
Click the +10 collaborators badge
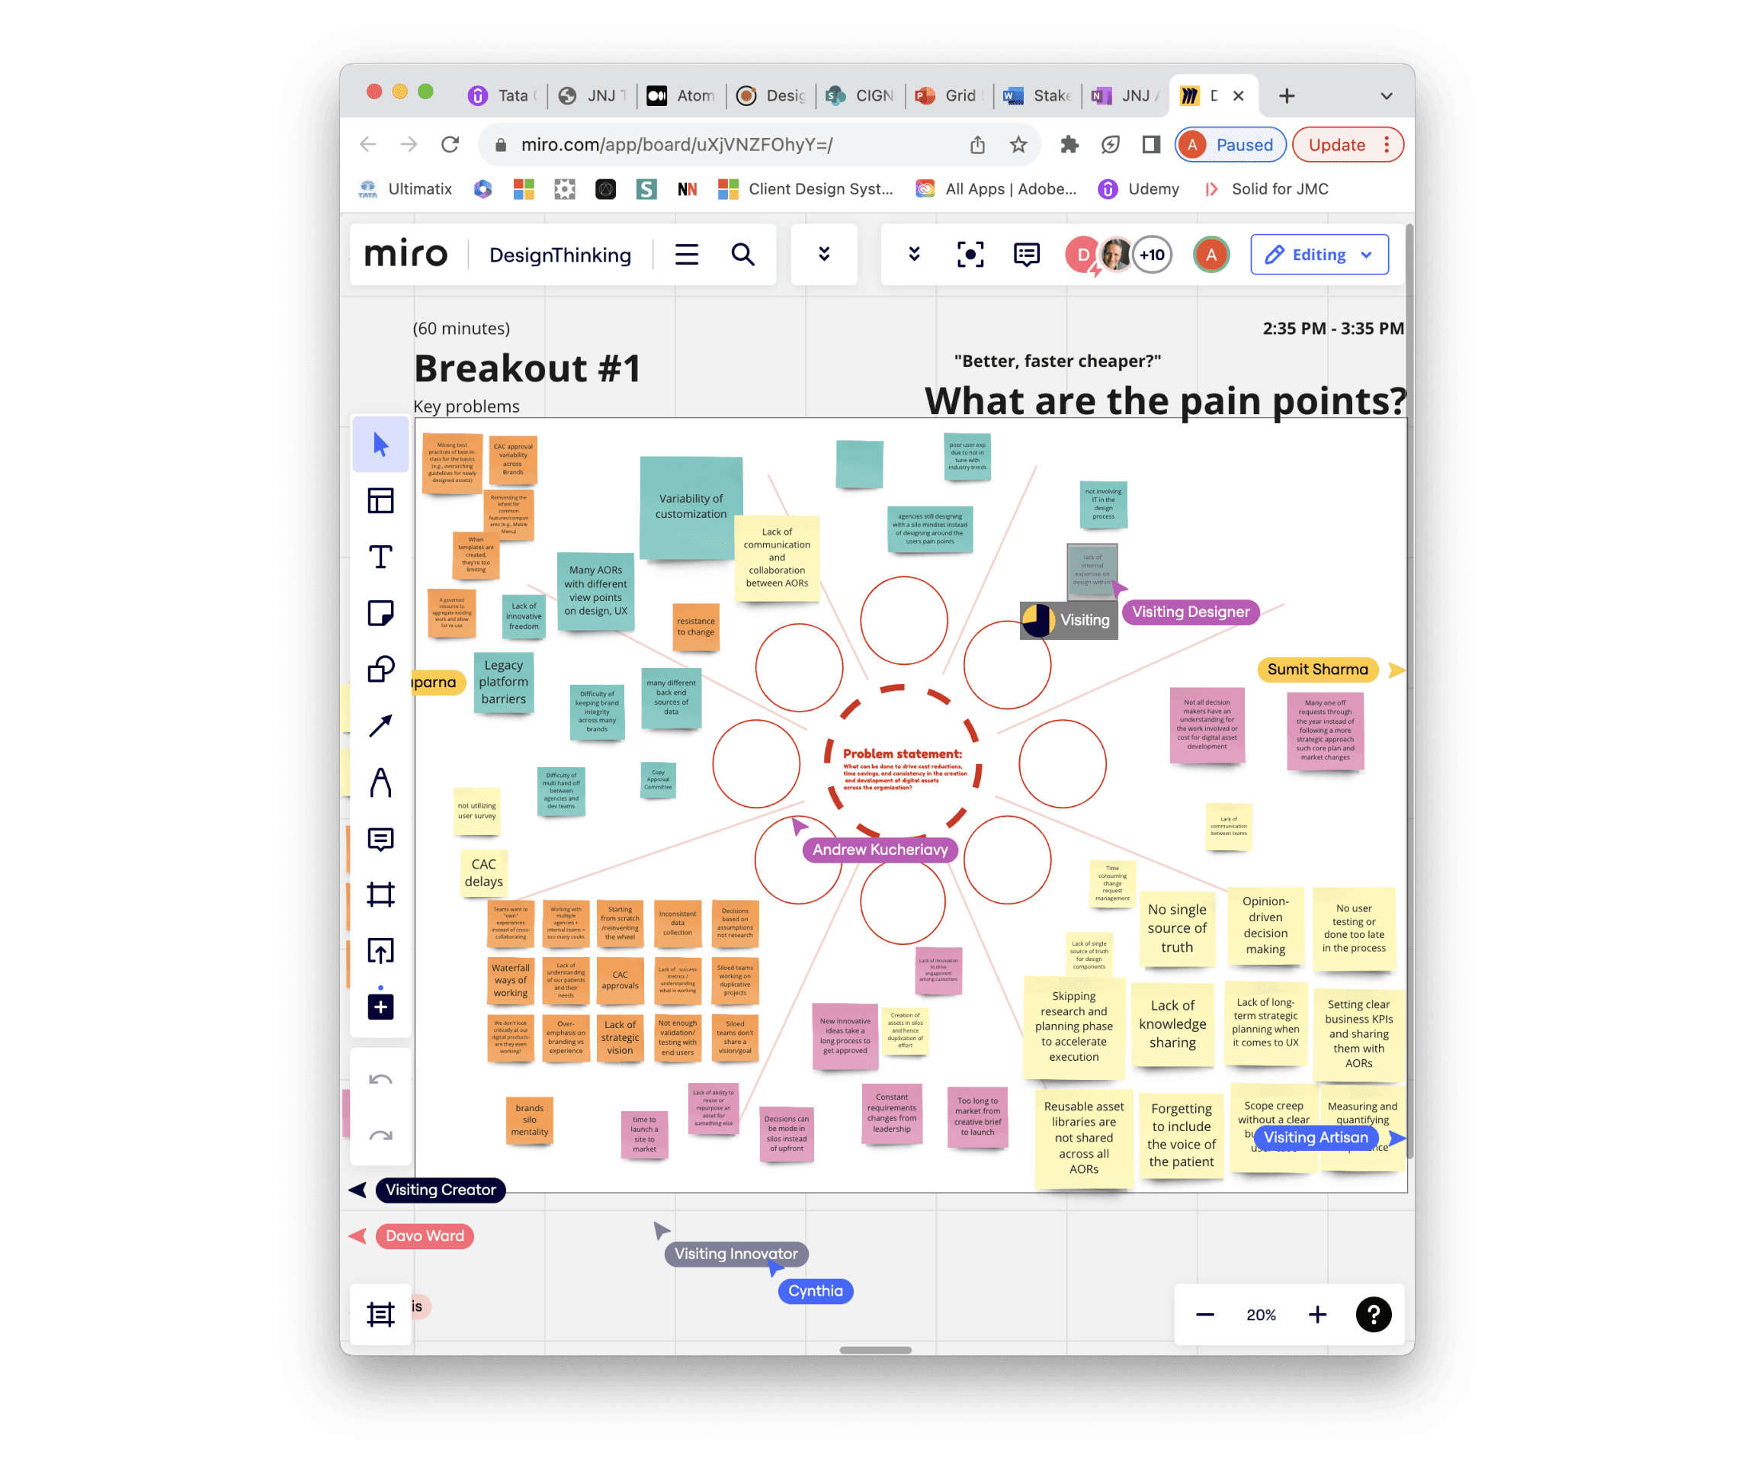point(1153,254)
